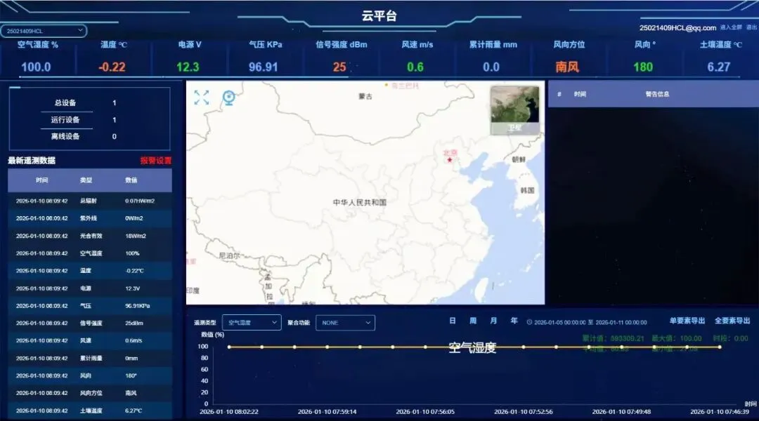Click the 类型 column header in telemetry table
The image size is (759, 421).
click(86, 180)
